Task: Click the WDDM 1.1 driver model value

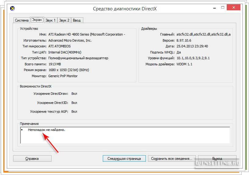Action: click(x=184, y=64)
